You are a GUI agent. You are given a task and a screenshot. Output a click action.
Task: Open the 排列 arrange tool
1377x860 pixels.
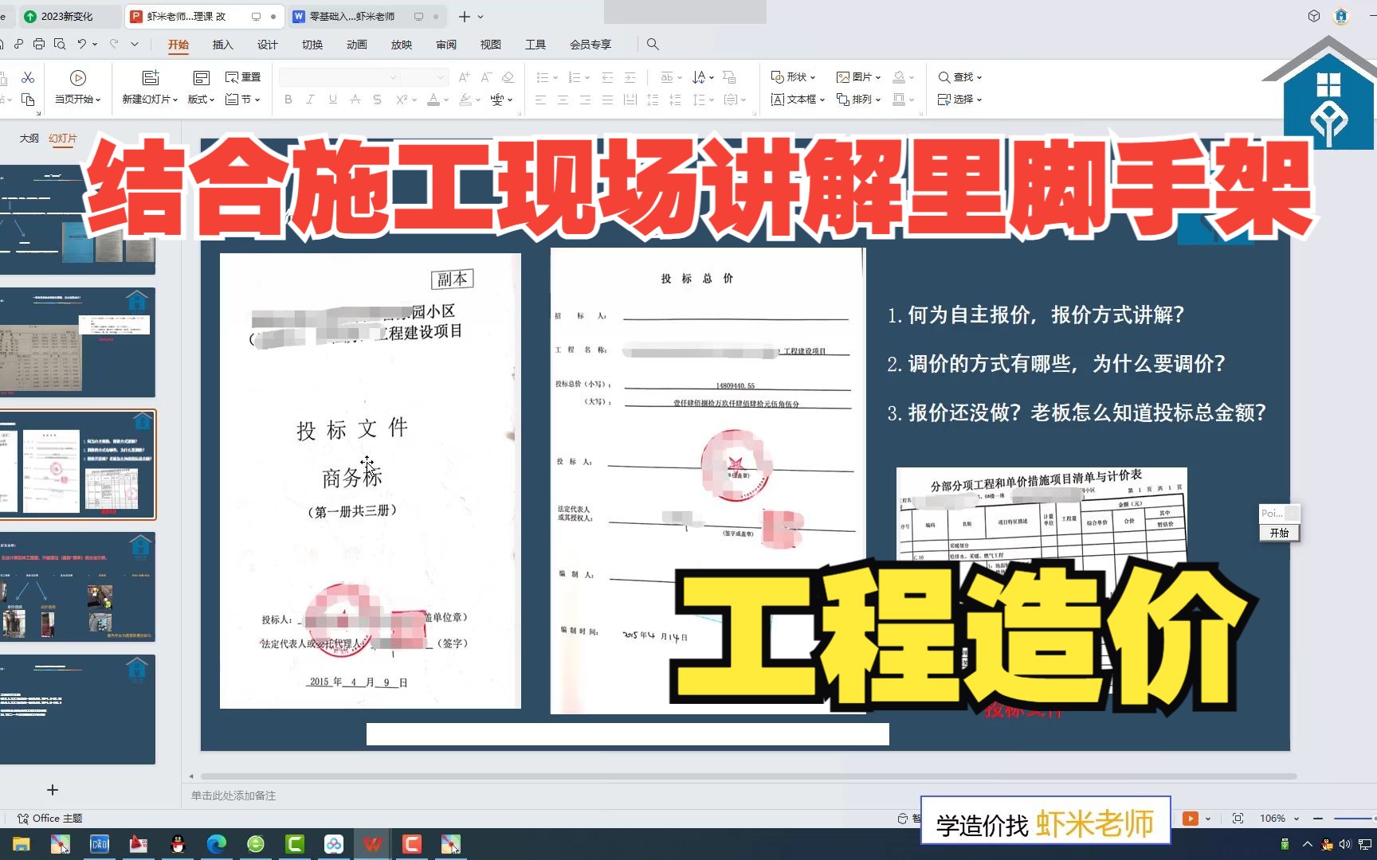click(x=857, y=99)
